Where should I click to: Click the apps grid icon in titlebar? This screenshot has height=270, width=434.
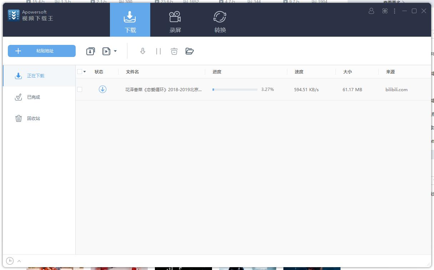point(385,11)
